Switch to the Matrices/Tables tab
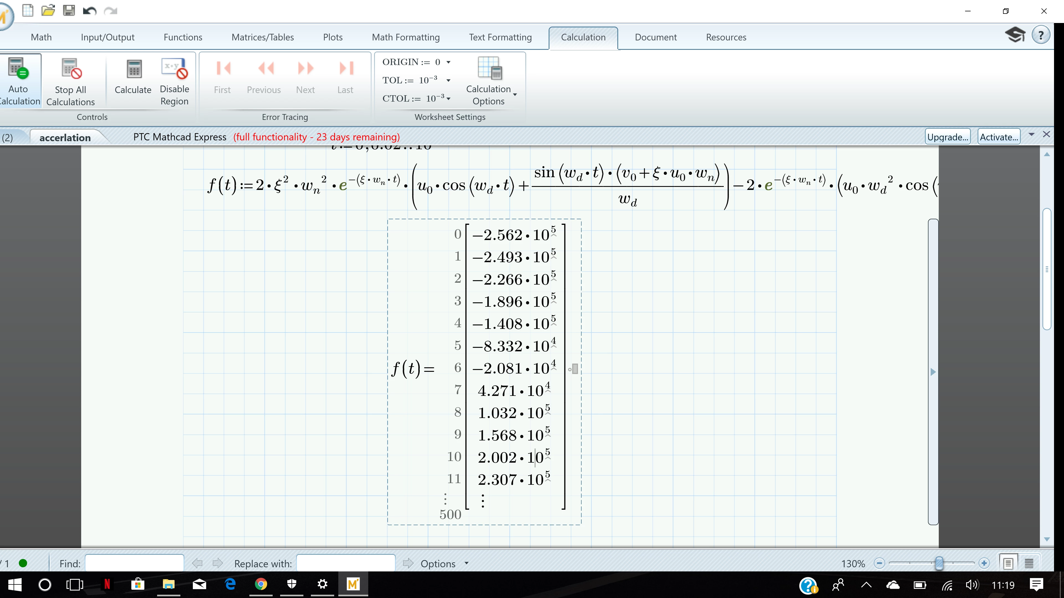Image resolution: width=1064 pixels, height=598 pixels. (262, 37)
